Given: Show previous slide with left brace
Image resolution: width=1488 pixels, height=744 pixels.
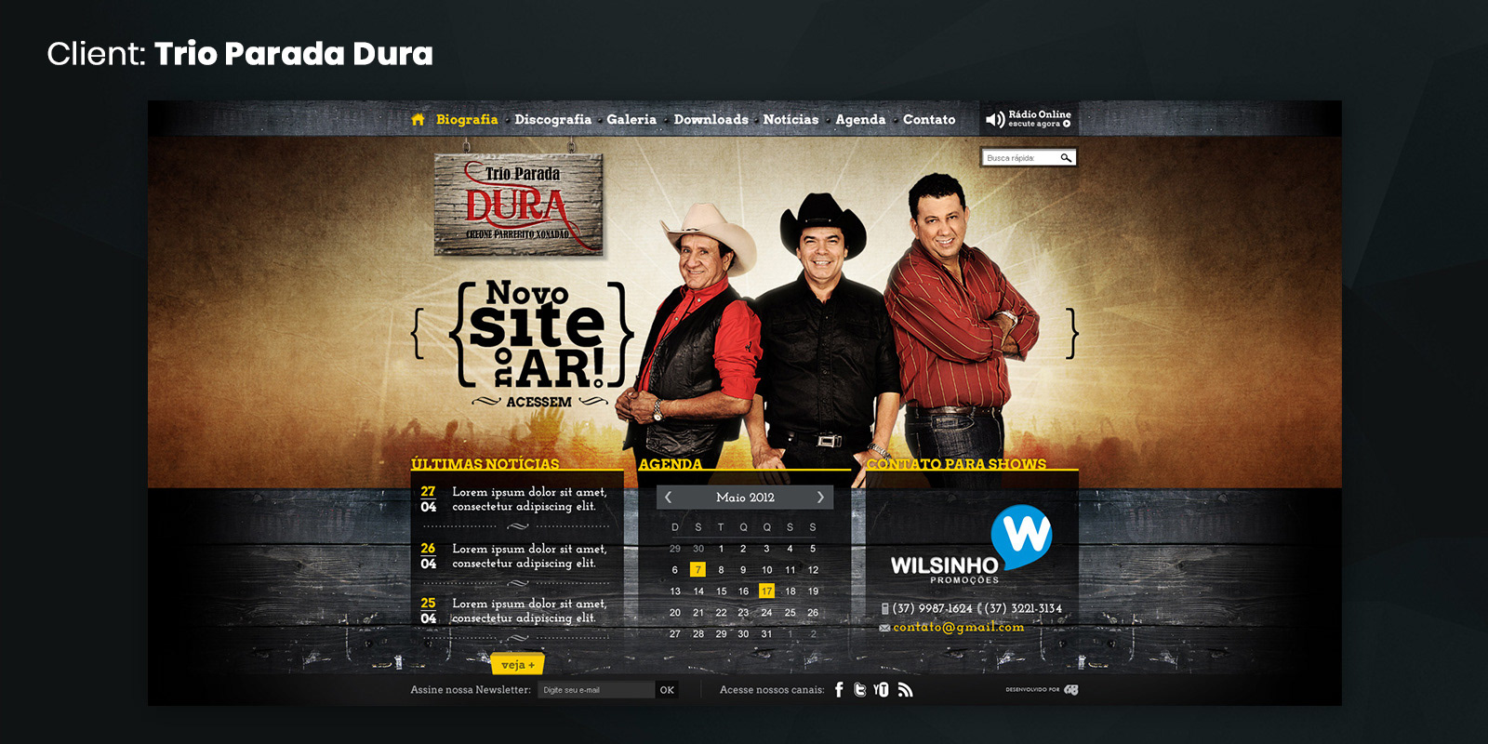Looking at the screenshot, I should pos(418,334).
